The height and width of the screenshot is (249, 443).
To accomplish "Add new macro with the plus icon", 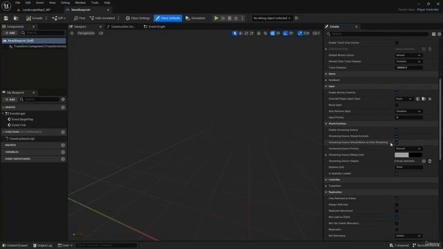I will pos(63,145).
